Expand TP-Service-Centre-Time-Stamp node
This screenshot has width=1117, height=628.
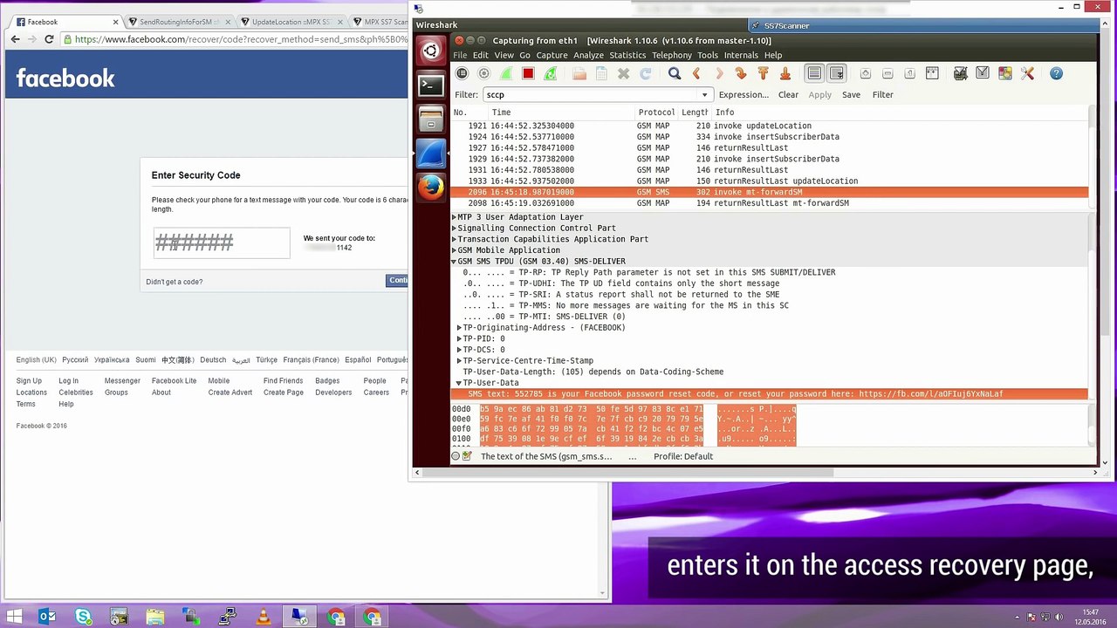click(459, 360)
